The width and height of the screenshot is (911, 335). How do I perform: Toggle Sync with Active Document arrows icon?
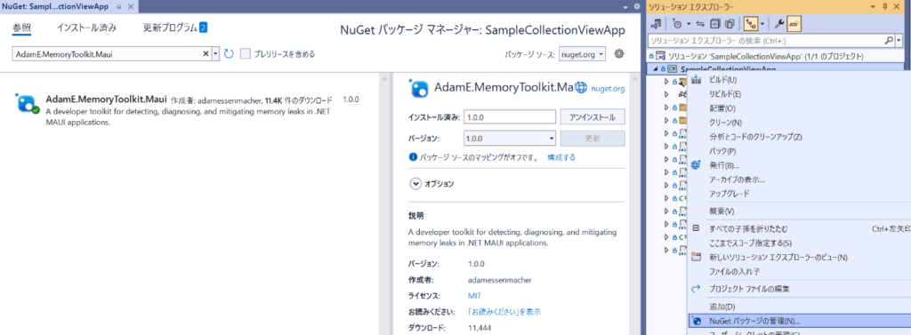tap(700, 24)
